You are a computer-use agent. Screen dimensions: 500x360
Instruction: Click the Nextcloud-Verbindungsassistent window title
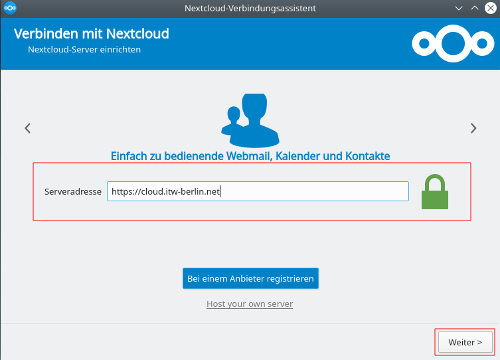point(250,8)
